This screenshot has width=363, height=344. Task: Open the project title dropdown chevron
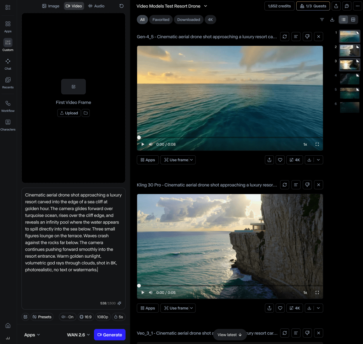click(205, 6)
